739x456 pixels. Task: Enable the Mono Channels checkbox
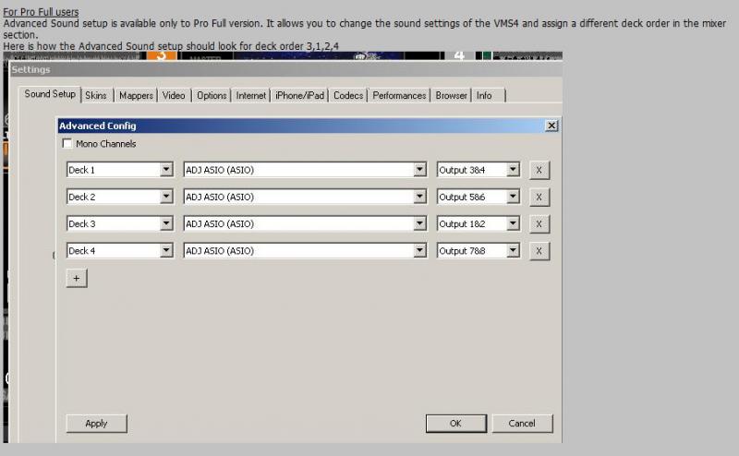[x=67, y=144]
